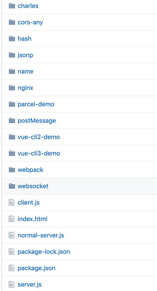Viewport: 157px width, 291px height.
Task: Click the folder icon next to cors-any
Action: point(12,22)
